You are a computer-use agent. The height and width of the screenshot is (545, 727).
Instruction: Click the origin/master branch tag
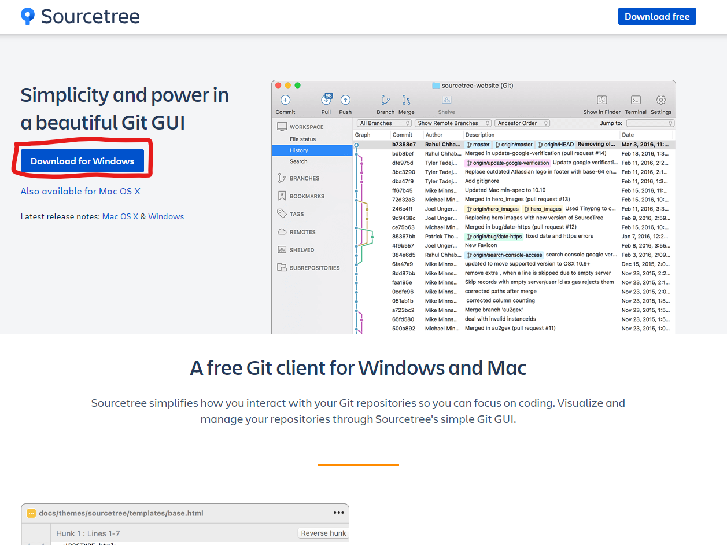tap(514, 145)
